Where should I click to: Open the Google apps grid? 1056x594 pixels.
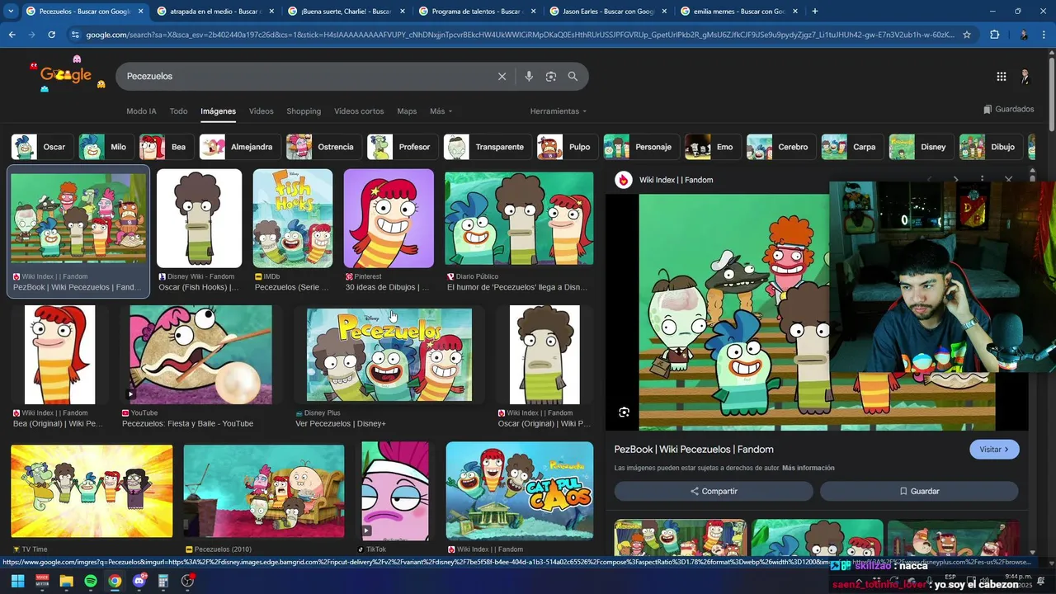point(1002,76)
